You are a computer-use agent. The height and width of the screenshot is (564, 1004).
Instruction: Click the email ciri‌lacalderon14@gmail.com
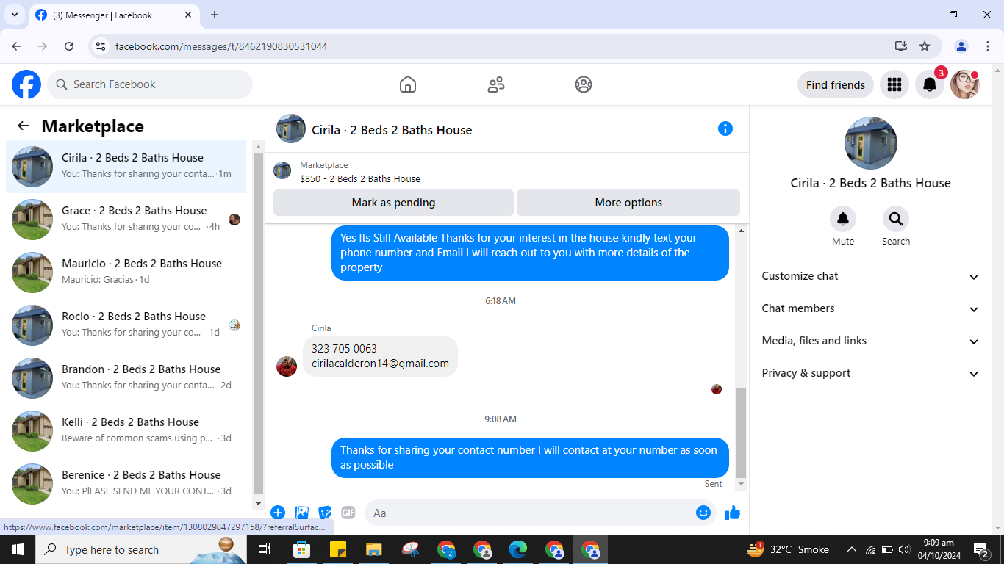tap(380, 364)
